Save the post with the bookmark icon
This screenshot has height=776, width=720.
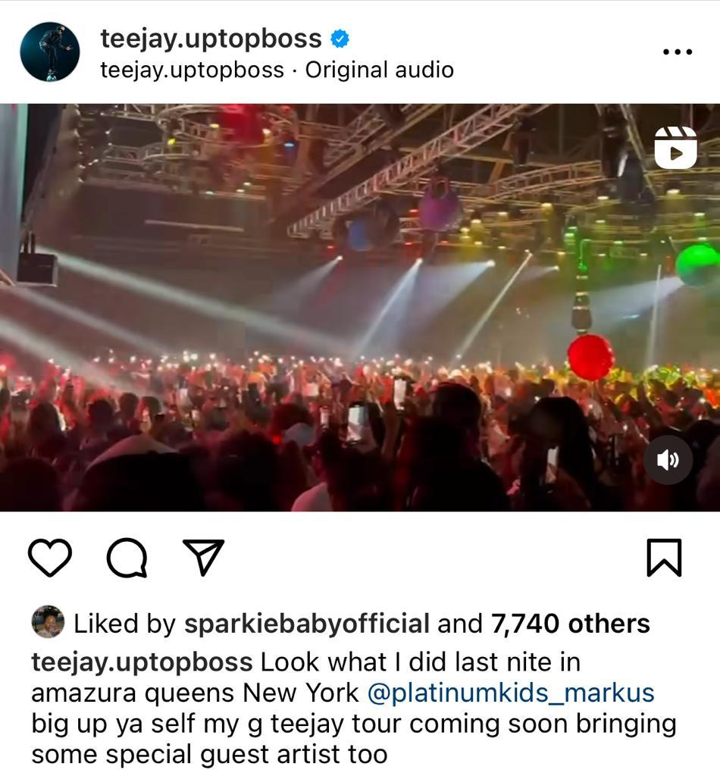(664, 558)
